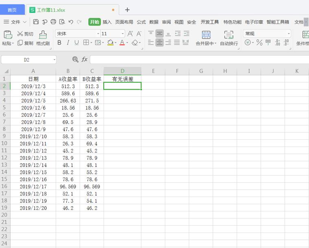Click the Undo arrow icon
The height and width of the screenshot is (248, 309).
tap(71, 22)
